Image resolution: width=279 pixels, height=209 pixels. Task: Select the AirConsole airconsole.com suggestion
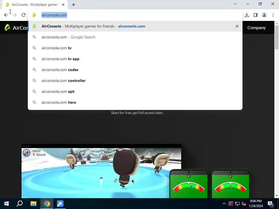click(135, 26)
